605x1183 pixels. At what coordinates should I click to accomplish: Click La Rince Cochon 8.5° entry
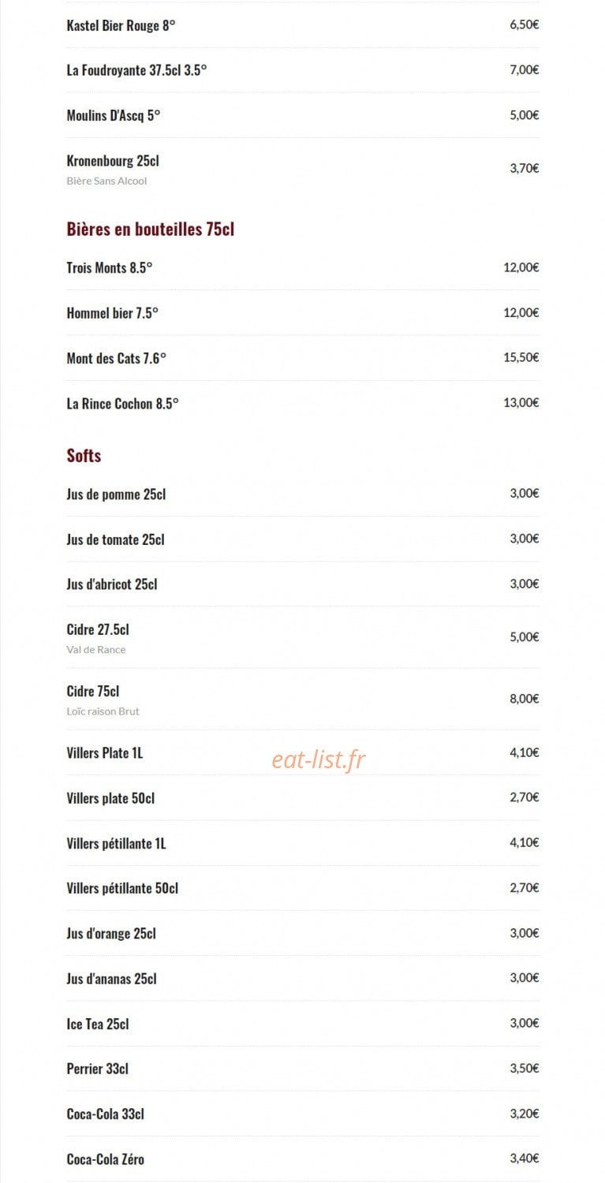coord(303,403)
